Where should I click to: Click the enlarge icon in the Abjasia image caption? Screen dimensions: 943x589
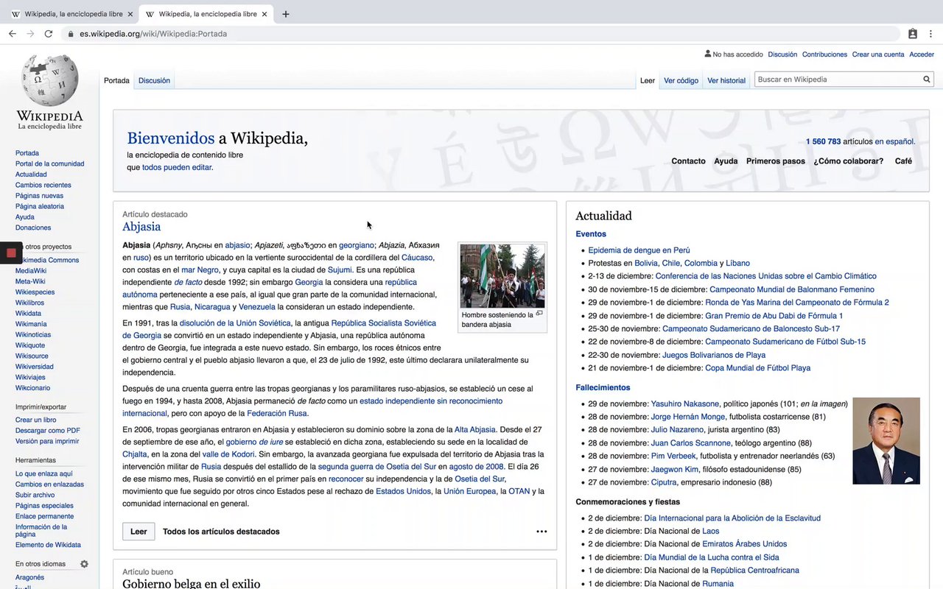[x=539, y=314]
